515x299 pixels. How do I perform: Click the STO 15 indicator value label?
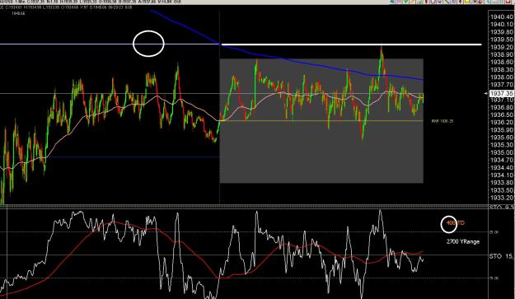pyautogui.click(x=502, y=256)
